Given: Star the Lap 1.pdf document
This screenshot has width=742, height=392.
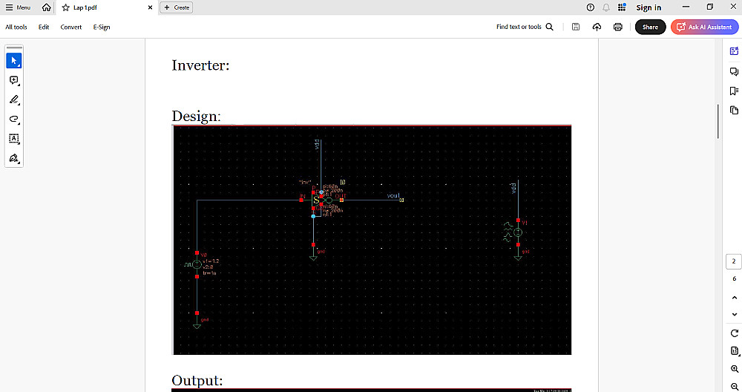Looking at the screenshot, I should pos(66,7).
